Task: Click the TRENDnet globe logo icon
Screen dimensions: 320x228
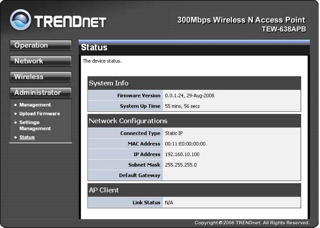Action: pyautogui.click(x=21, y=20)
